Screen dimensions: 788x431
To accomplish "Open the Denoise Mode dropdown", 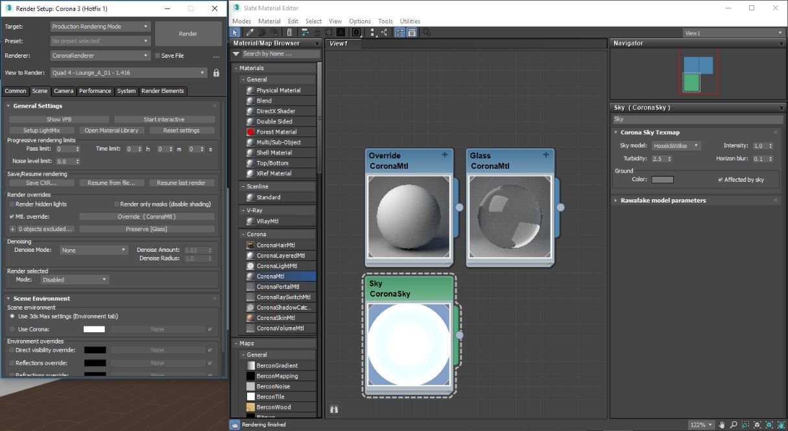I will 94,250.
